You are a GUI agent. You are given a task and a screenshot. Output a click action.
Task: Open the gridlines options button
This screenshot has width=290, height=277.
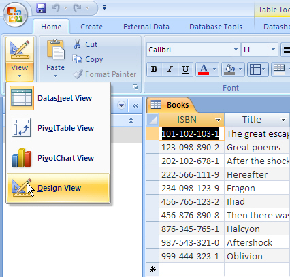[258, 69]
